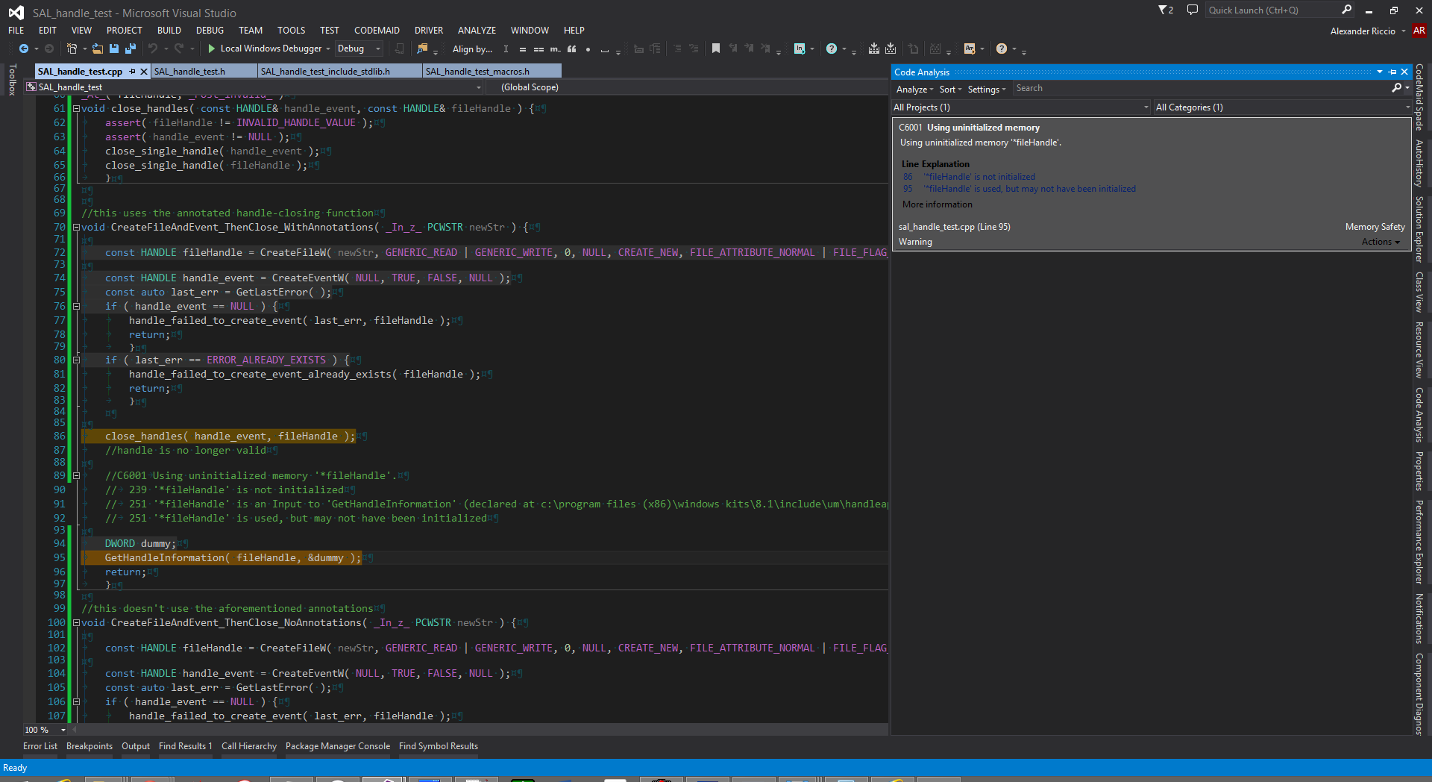Open the CODEMAID menu
Viewport: 1432px width, 782px height.
[377, 31]
